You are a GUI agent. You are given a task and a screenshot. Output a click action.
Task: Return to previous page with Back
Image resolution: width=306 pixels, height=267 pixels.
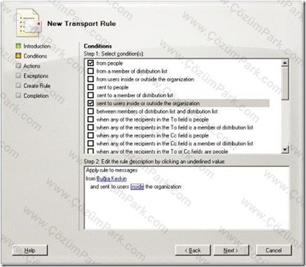click(x=193, y=250)
